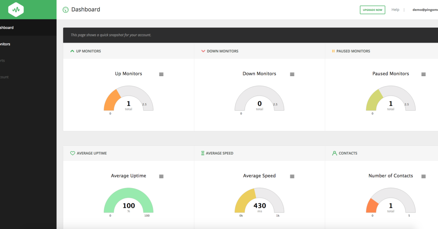Click the orange pause icon on PAUSED MONITORS

pos(334,51)
